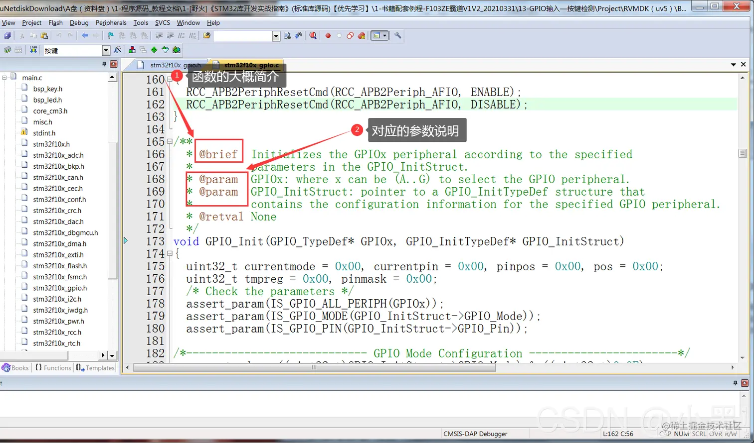754x443 pixels.
Task: Open the target selector dropdown showing 按键
Action: point(106,50)
